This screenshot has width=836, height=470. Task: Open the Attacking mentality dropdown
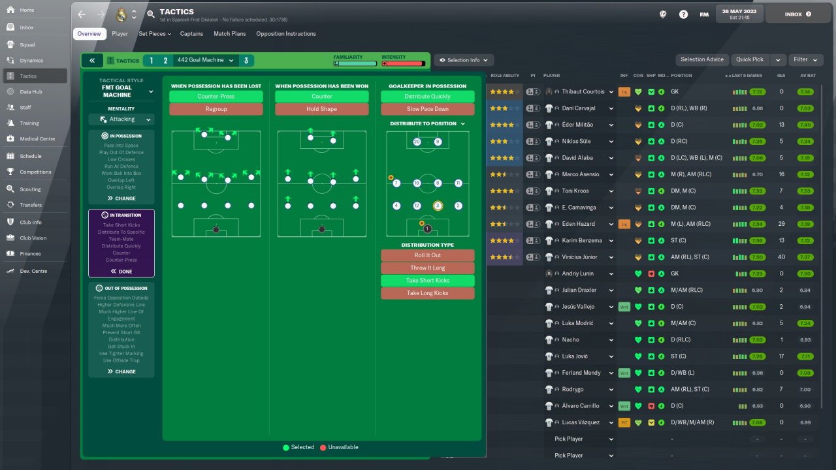click(121, 119)
